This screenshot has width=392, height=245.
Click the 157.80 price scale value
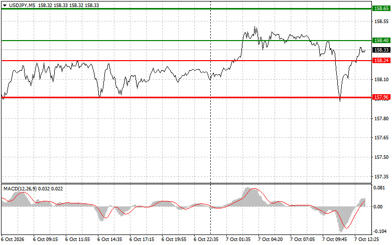381,119
